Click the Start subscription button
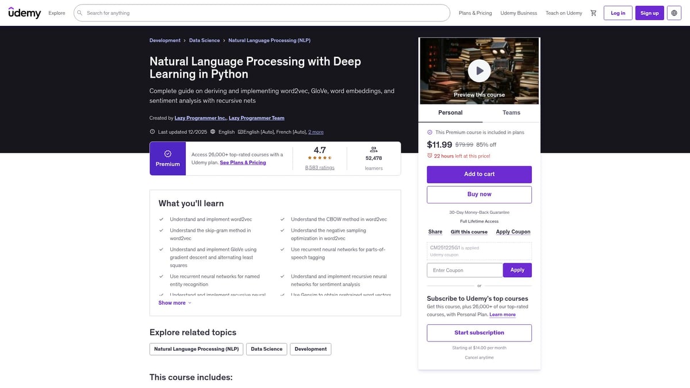Viewport: 690px width, 388px height. point(479,333)
